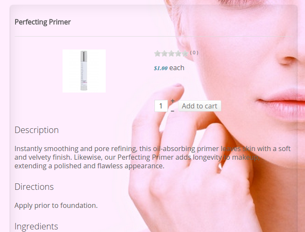This screenshot has height=232, width=305.
Task: Click the divider line under the title
Action: pos(154,36)
